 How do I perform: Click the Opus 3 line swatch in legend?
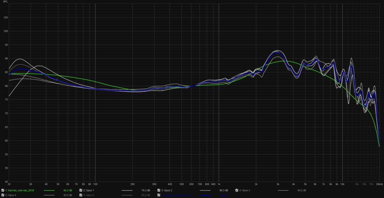point(283,190)
